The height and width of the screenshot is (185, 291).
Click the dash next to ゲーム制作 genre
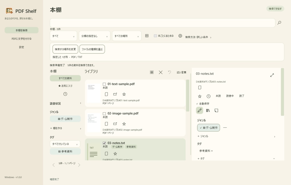(225, 127)
